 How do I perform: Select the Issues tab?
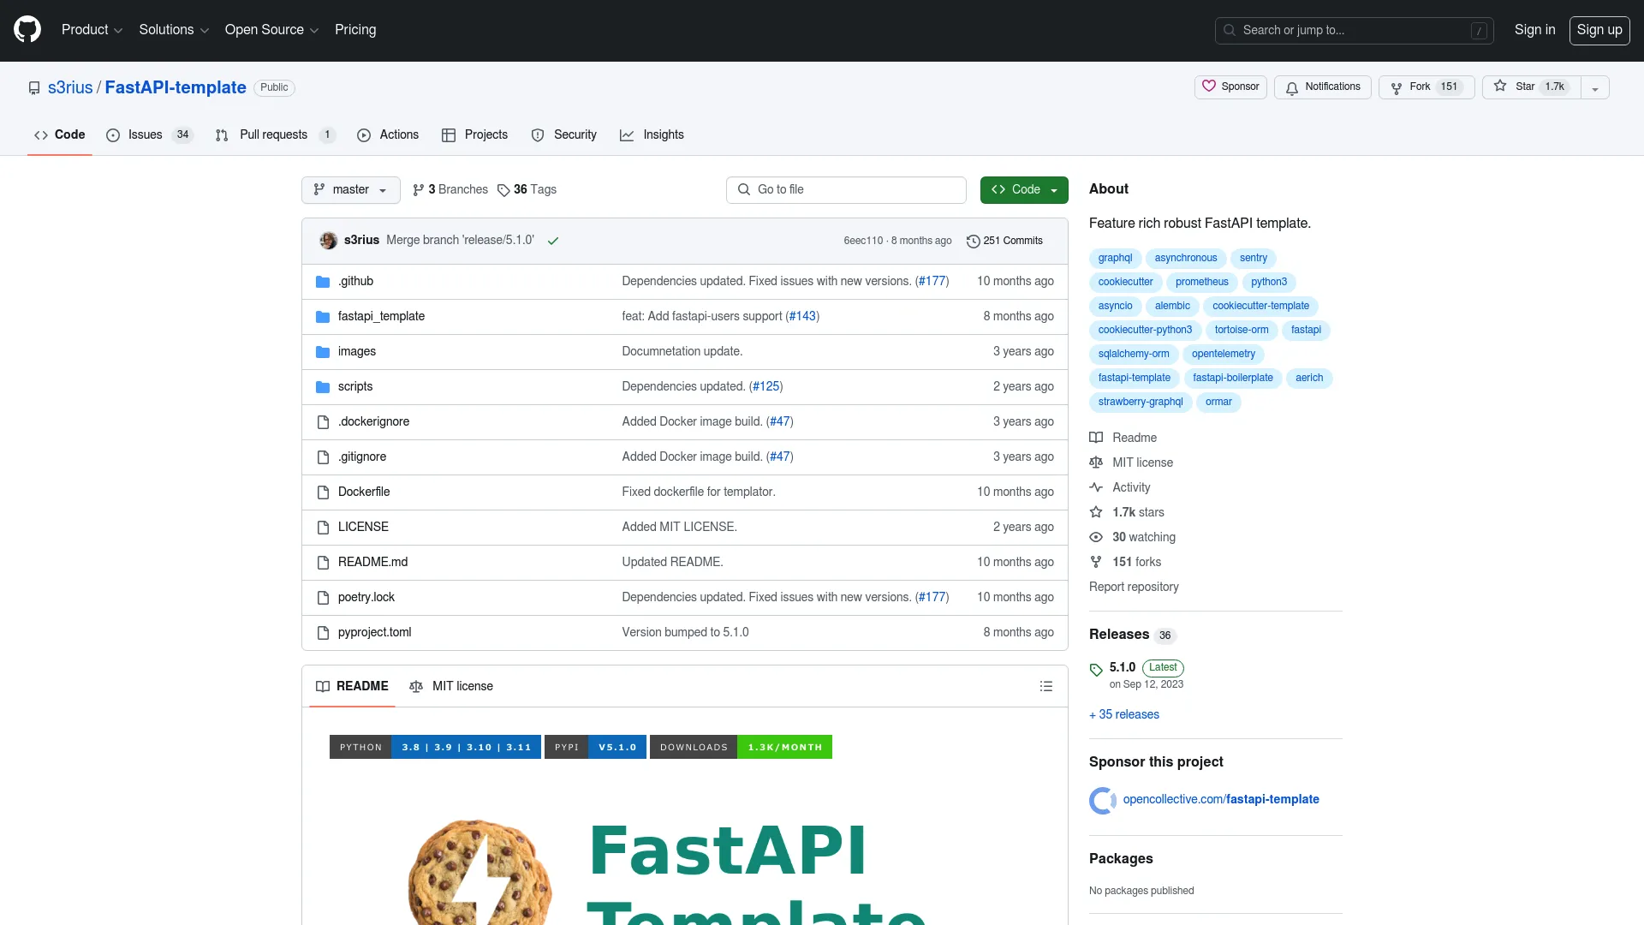[x=145, y=134]
